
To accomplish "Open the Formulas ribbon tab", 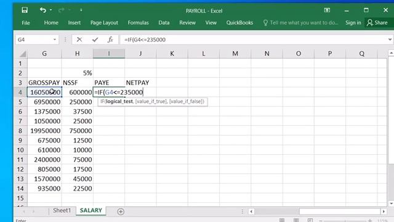I will click(138, 23).
